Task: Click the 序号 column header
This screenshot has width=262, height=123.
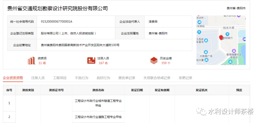Action: (x=9, y=90)
